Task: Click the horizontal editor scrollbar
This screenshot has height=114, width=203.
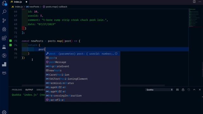Action: (x=93, y=85)
